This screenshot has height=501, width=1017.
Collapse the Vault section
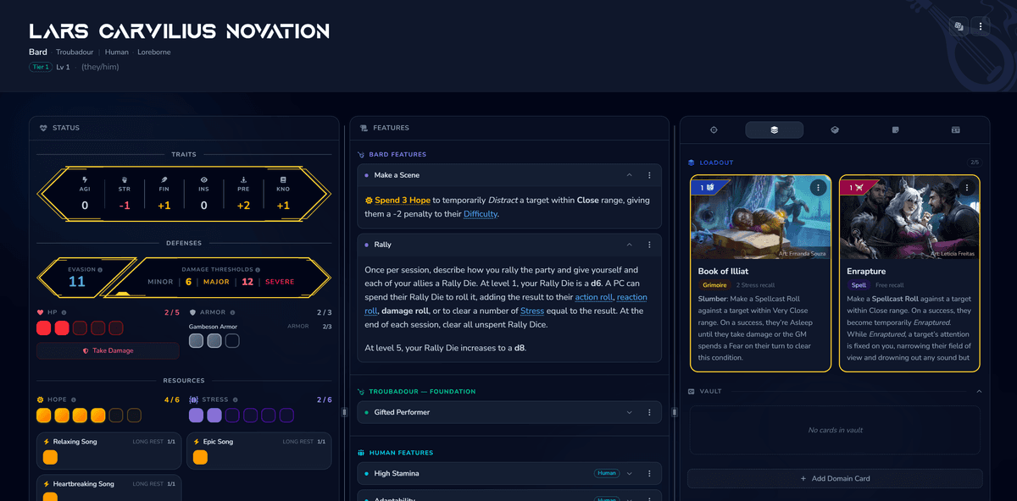(x=979, y=392)
